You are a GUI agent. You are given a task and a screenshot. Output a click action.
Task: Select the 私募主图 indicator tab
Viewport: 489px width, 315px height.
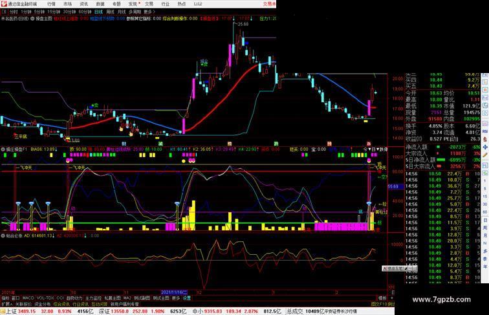[113, 298]
